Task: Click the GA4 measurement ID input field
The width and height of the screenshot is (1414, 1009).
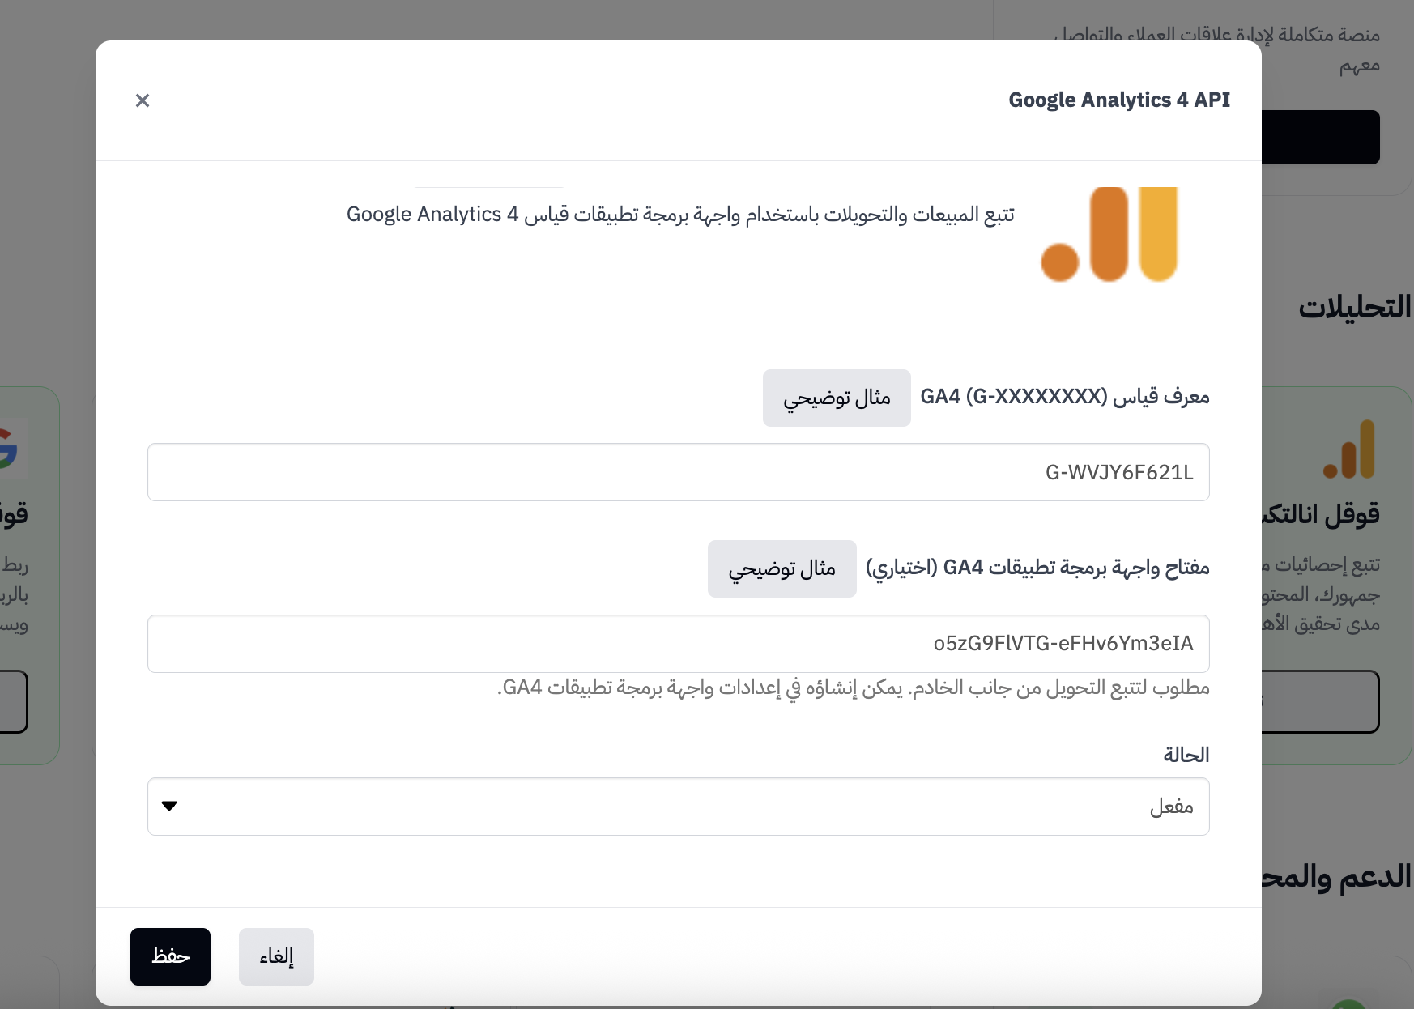Action: click(679, 472)
